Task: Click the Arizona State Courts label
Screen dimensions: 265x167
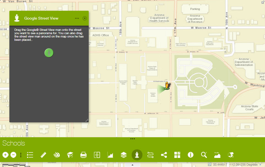Action: 250,108
